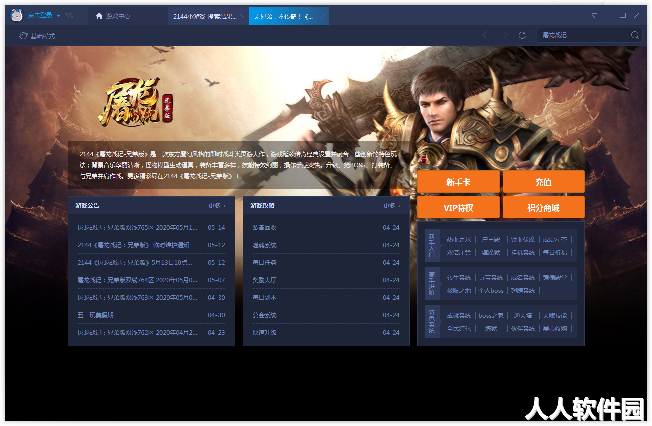652x426 pixels.
Task: Click the 挂机系统 link
Action: 523,253
